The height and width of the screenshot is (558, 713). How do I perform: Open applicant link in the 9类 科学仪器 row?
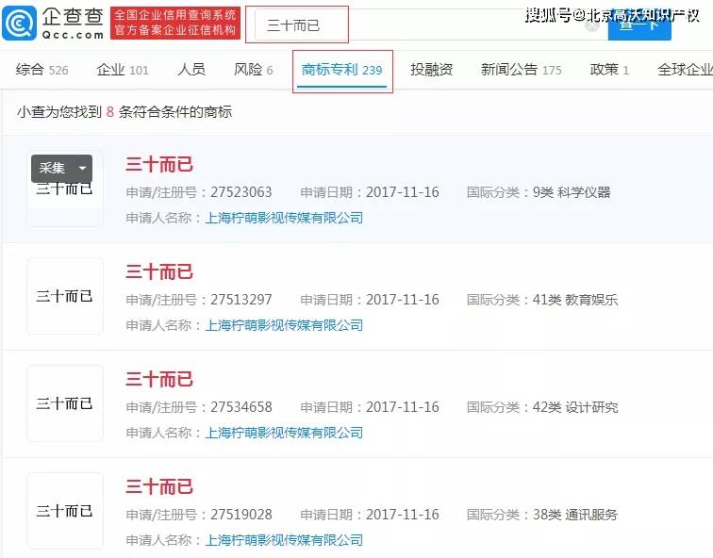coord(284,218)
